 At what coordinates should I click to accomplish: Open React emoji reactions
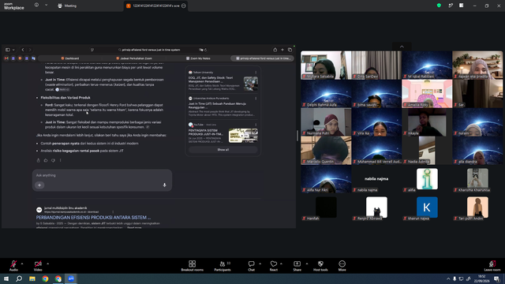click(274, 266)
